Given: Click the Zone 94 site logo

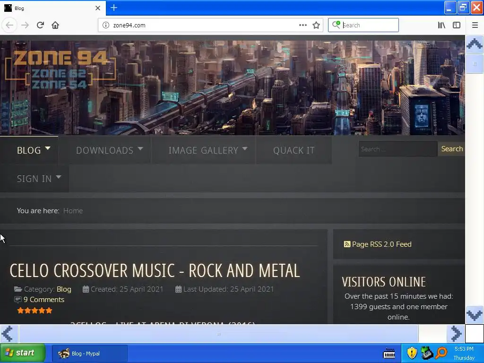Looking at the screenshot, I should click(x=60, y=70).
